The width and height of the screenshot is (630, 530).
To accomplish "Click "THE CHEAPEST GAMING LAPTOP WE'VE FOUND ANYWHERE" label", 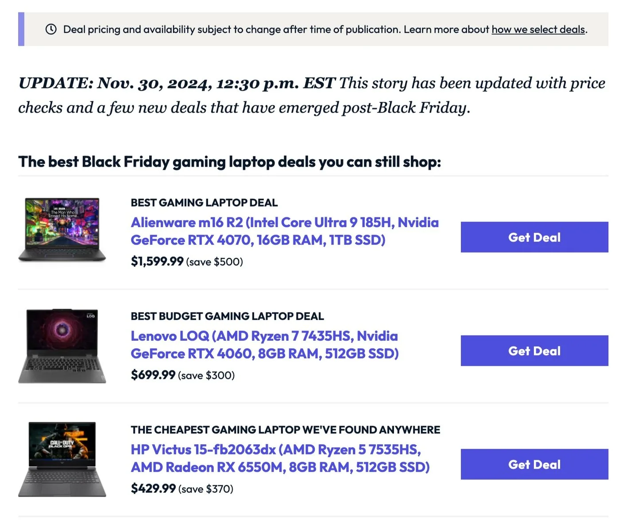I will (x=285, y=430).
